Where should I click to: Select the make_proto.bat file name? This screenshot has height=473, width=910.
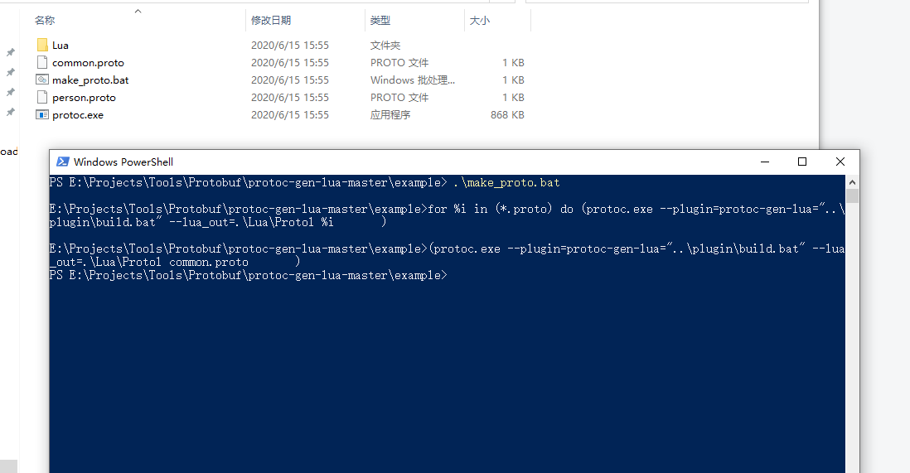click(90, 80)
